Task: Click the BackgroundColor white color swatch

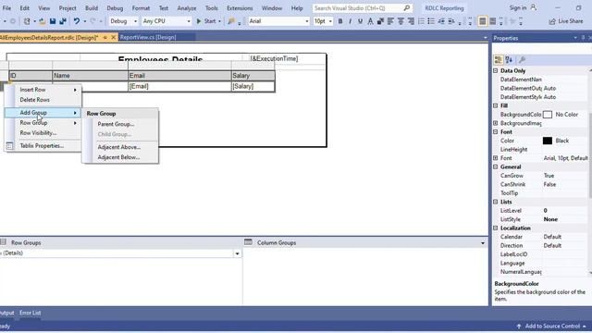Action: click(547, 115)
